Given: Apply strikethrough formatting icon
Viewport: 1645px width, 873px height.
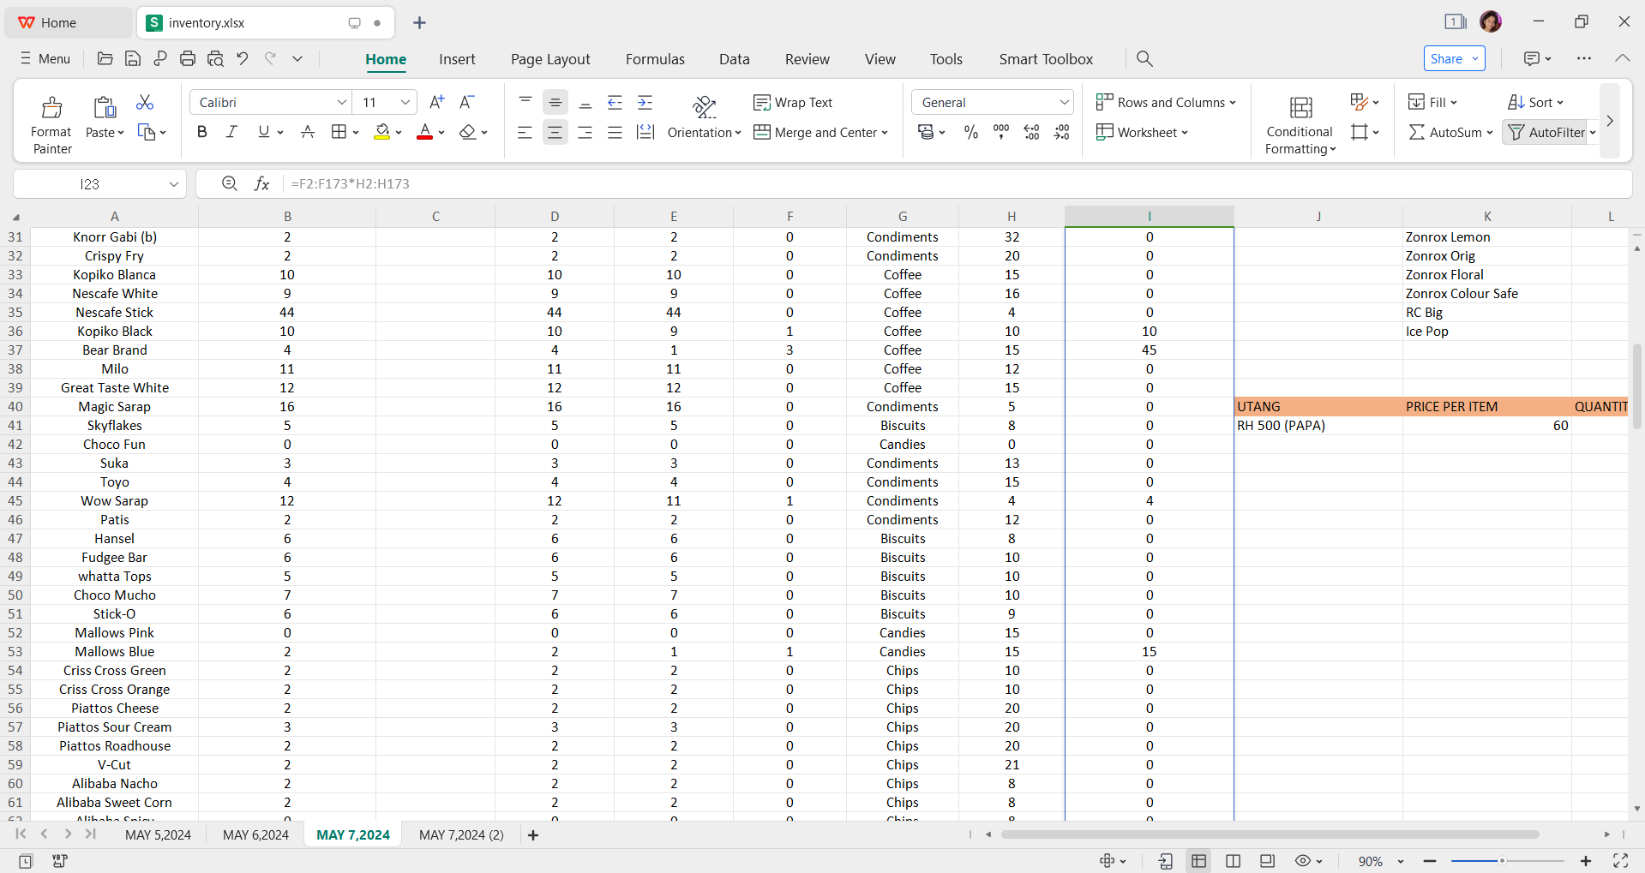Looking at the screenshot, I should pos(308,132).
